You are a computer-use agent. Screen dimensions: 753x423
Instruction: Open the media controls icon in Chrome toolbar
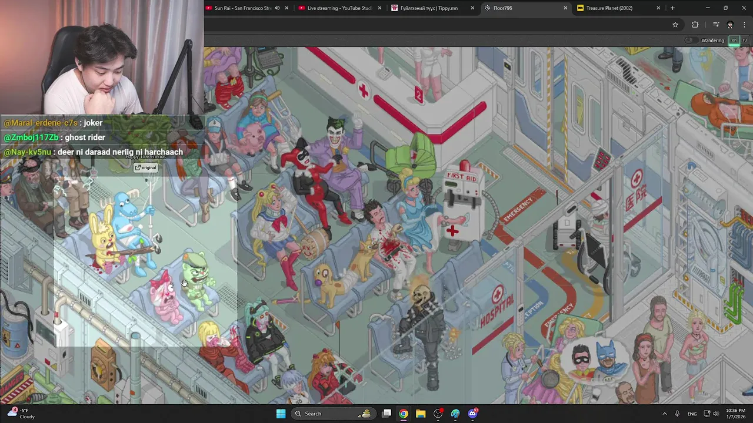coord(716,25)
